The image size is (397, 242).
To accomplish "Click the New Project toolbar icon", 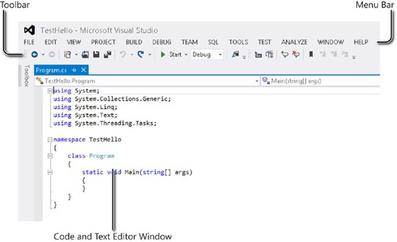I will tap(67, 54).
